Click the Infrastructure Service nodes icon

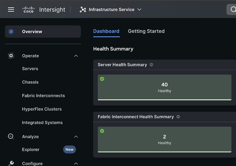pyautogui.click(x=83, y=9)
